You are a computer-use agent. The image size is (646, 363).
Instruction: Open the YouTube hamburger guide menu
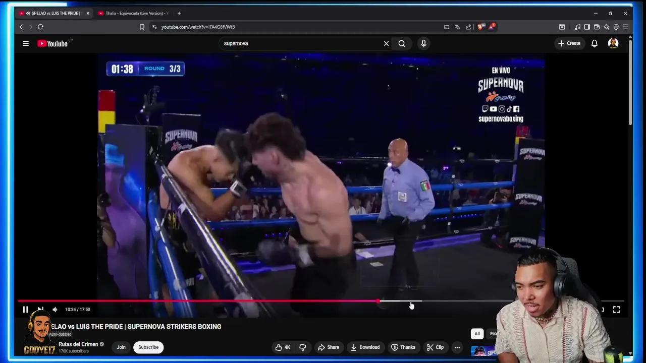point(26,43)
